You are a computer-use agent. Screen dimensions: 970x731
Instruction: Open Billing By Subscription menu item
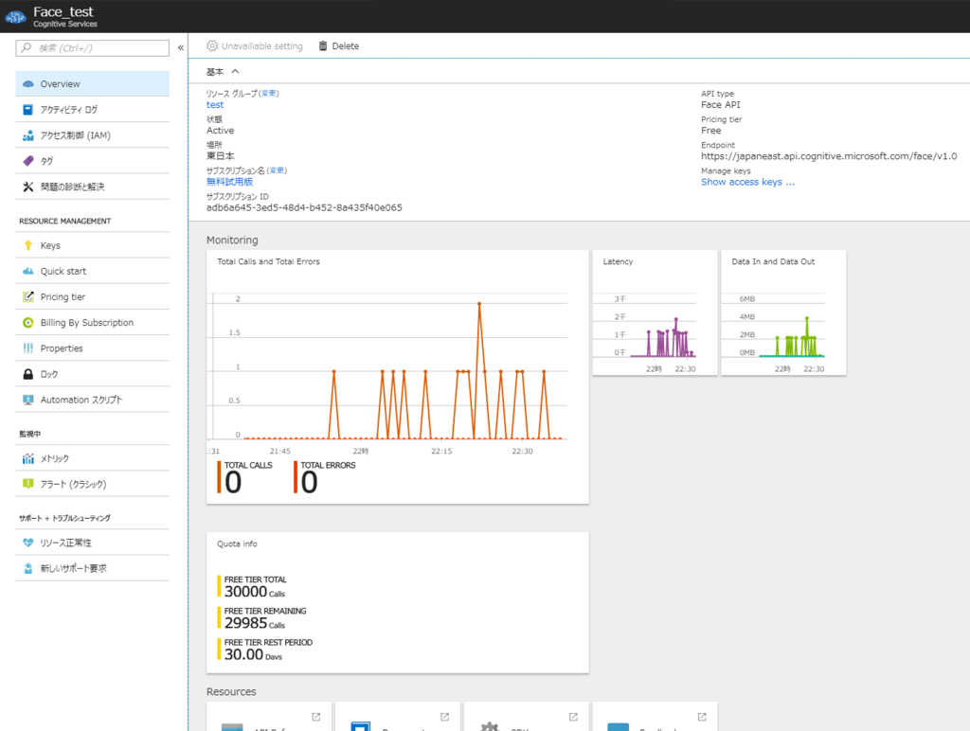[92, 323]
